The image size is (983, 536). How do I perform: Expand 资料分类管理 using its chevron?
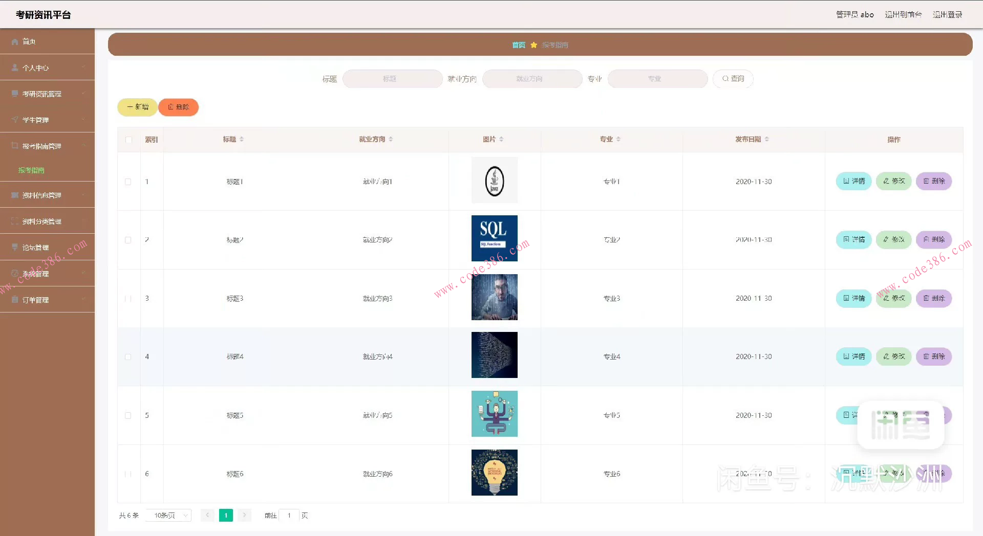pyautogui.click(x=83, y=220)
